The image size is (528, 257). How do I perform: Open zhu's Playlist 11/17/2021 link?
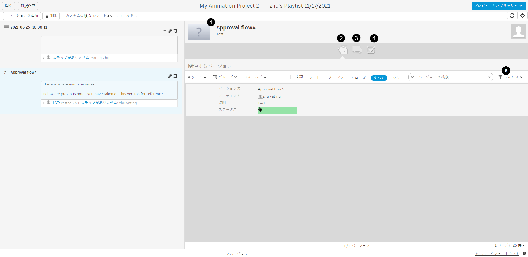[300, 6]
